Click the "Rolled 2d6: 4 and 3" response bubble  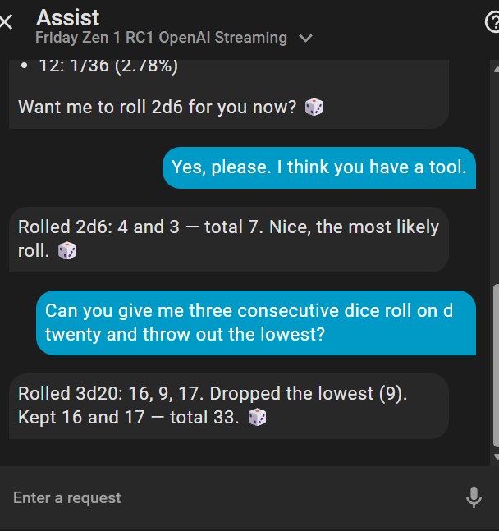228,239
